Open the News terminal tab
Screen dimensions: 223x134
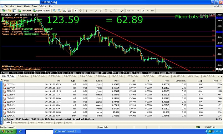point(32,123)
